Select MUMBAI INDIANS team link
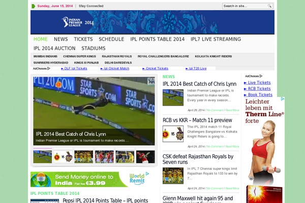 45,56
